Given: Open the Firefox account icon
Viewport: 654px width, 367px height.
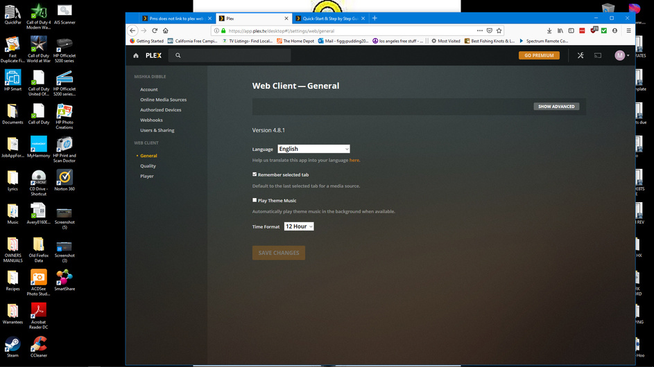Looking at the screenshot, I should (x=614, y=30).
